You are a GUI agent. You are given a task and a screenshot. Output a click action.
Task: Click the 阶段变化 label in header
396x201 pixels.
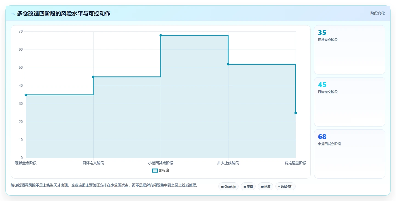tap(378, 13)
